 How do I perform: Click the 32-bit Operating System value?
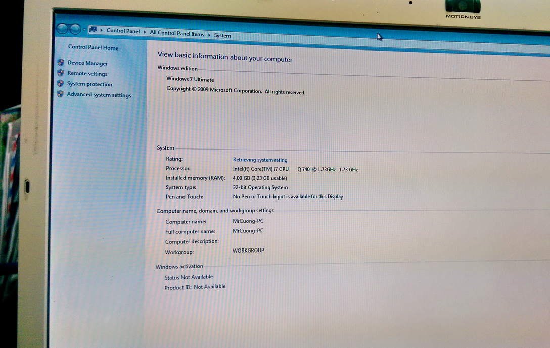(260, 187)
